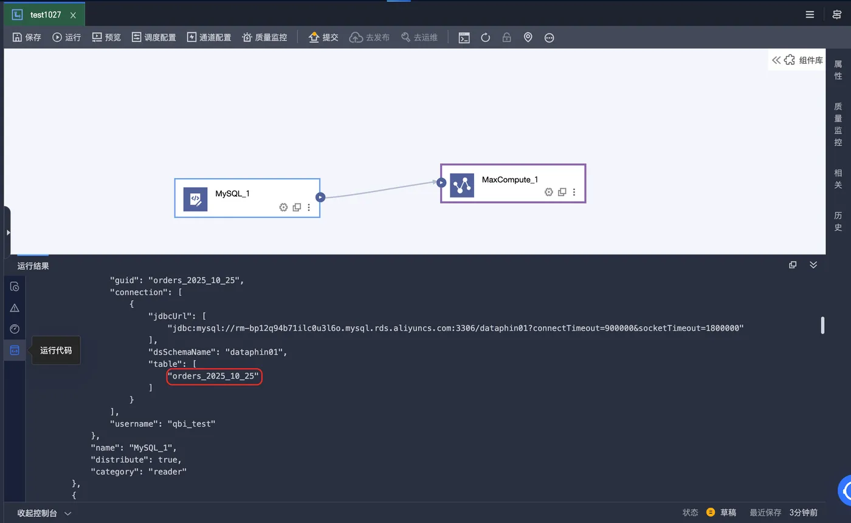Maximize the results panel with pop-out icon
Viewport: 851px width, 523px height.
793,265
